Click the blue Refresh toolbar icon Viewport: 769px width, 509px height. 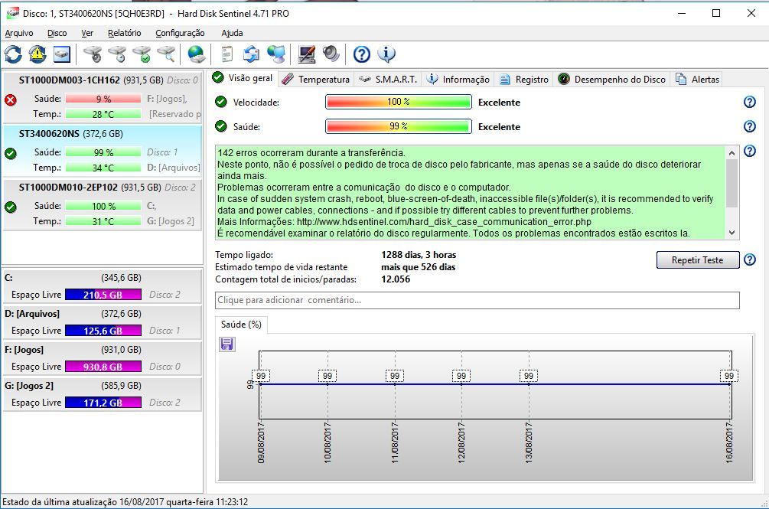click(13, 54)
